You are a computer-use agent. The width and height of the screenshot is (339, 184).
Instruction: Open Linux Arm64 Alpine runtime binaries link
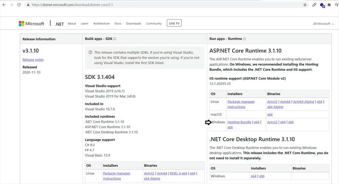(303, 102)
